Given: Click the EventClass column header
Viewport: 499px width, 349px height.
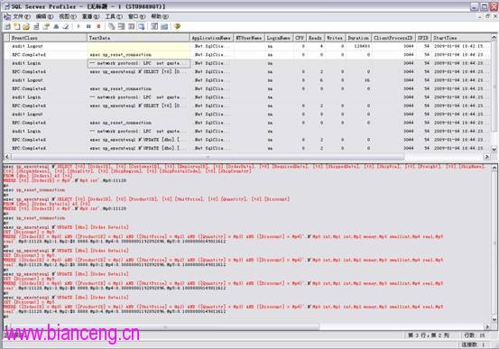Looking at the screenshot, I should 48,38.
